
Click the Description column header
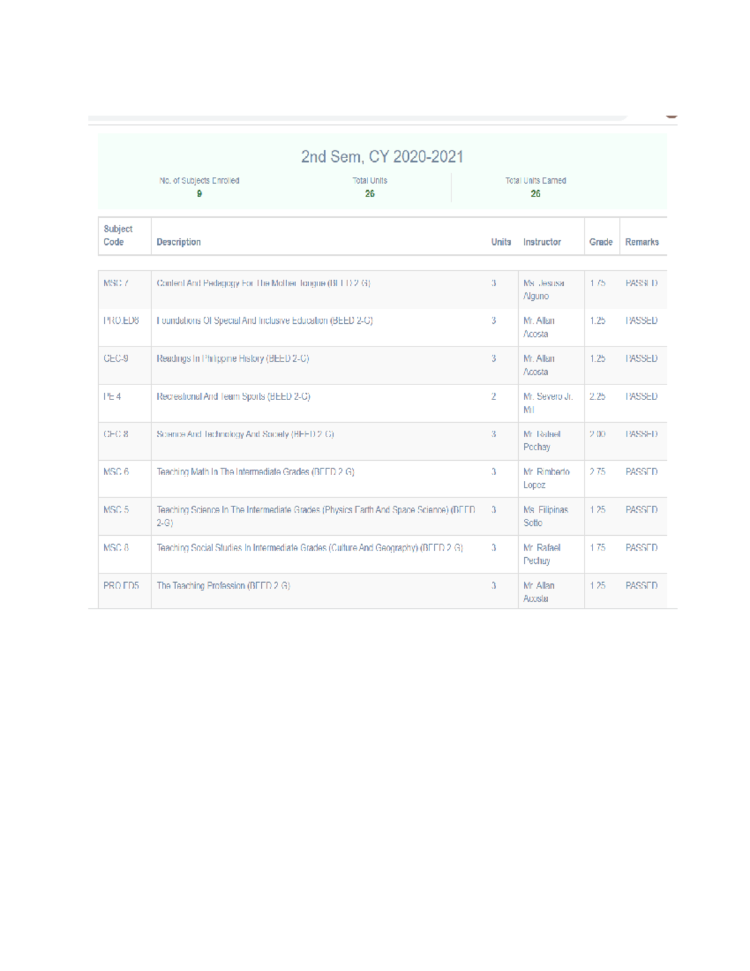179,242
